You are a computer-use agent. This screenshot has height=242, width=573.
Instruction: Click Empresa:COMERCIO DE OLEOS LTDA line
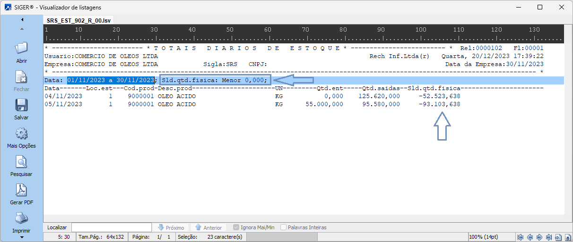pyautogui.click(x=101, y=64)
